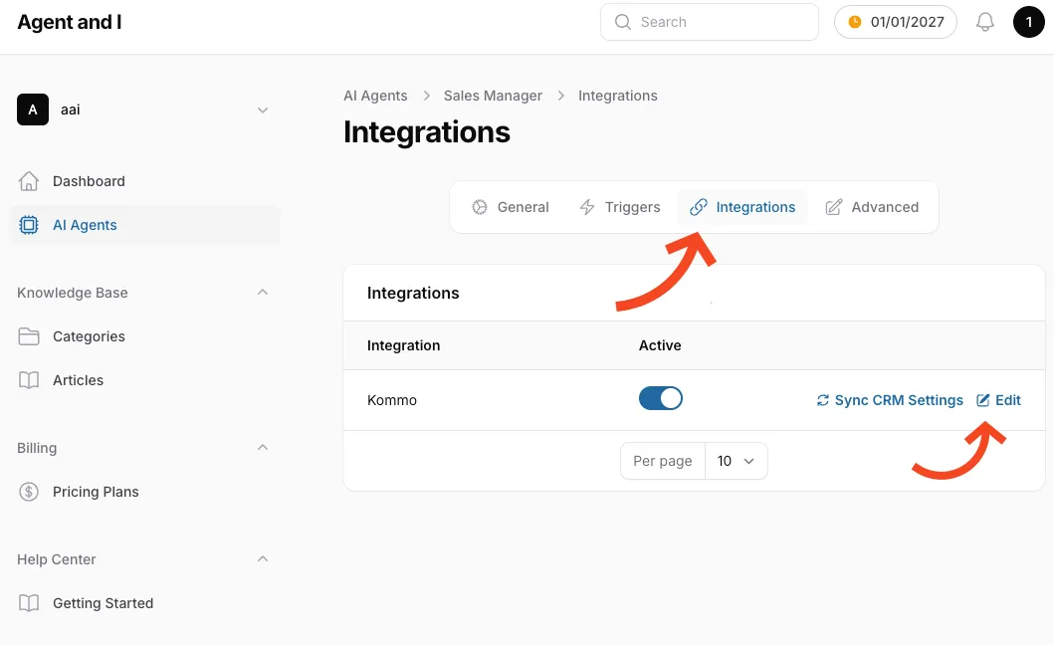Collapse the Knowledge Base section
This screenshot has height=645, width=1054.
point(263,293)
